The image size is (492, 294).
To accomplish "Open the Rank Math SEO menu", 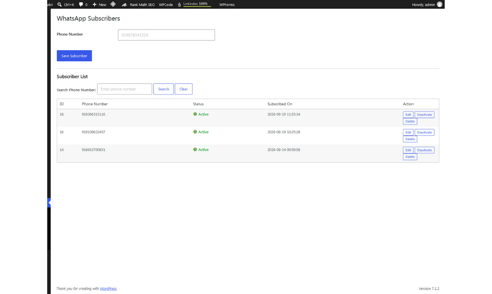I will tap(138, 5).
